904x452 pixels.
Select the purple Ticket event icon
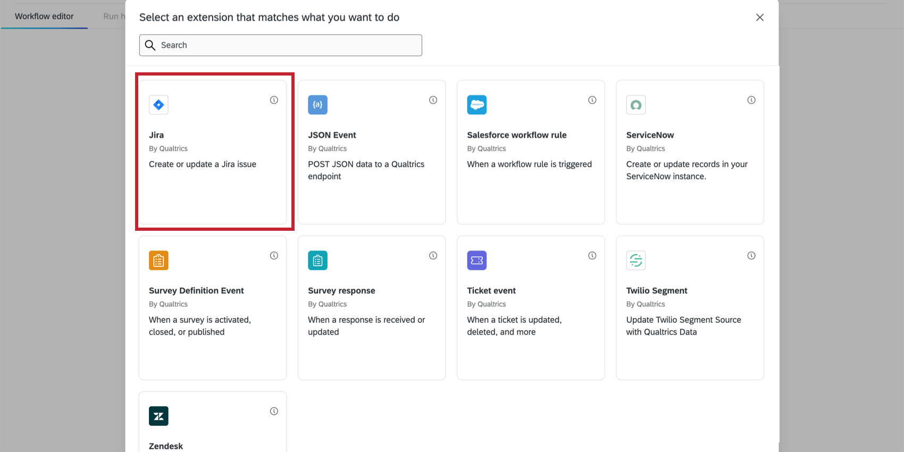476,261
